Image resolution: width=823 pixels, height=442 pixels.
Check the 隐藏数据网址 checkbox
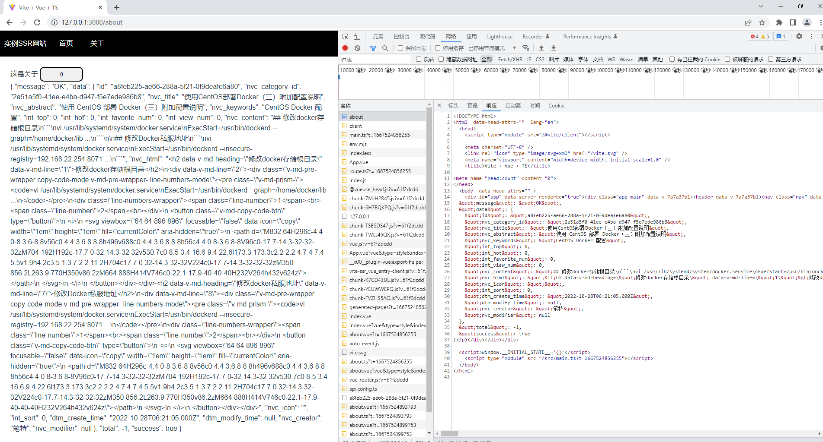pos(441,59)
